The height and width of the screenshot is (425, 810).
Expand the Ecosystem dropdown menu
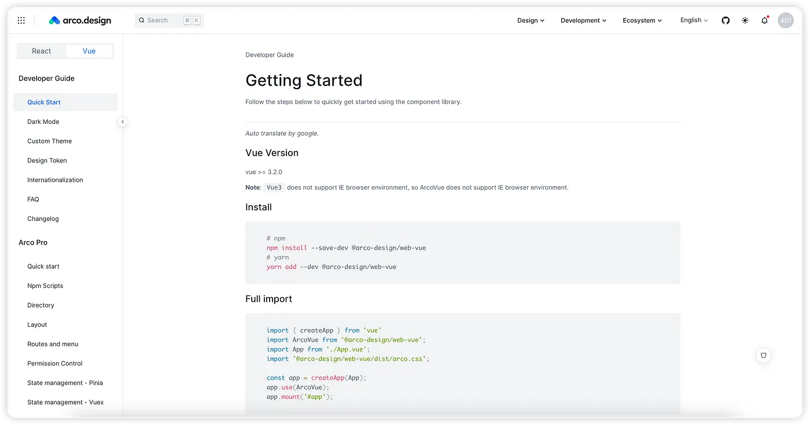pos(642,20)
